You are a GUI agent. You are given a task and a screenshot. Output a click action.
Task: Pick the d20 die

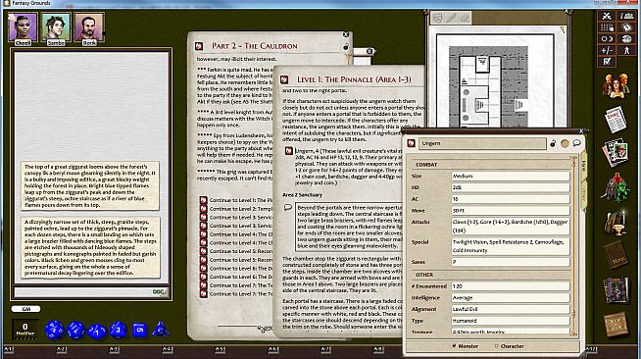[54, 330]
